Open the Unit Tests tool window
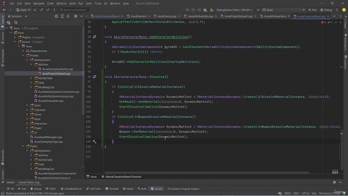This screenshot has width=348, height=196. pos(94,189)
